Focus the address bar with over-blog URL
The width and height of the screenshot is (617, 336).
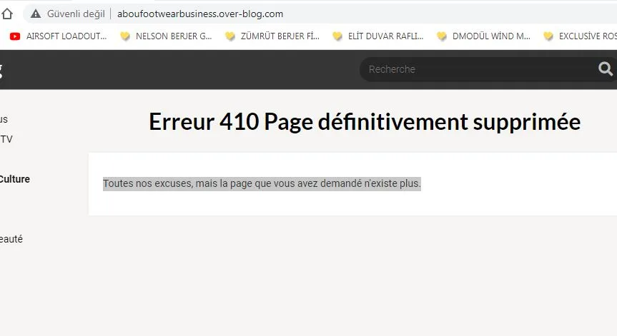200,14
